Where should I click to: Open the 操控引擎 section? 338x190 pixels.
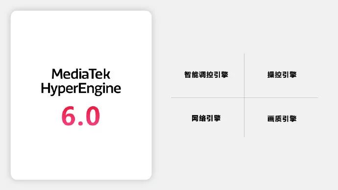pos(282,75)
